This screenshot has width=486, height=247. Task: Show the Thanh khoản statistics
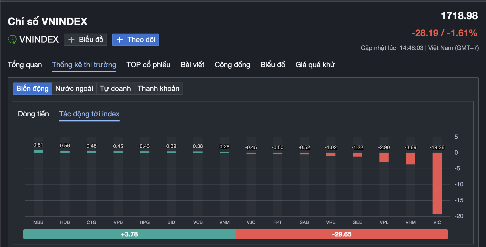158,89
